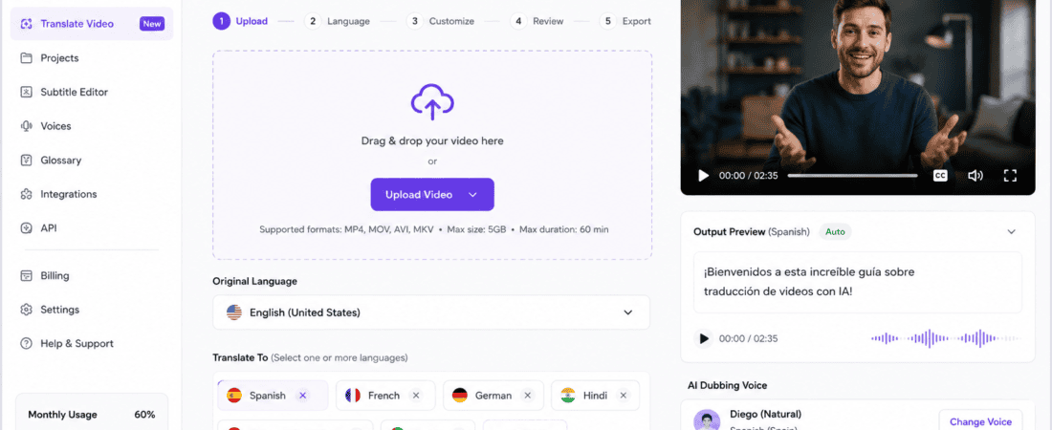Collapse the Output Preview panel

(x=1011, y=232)
